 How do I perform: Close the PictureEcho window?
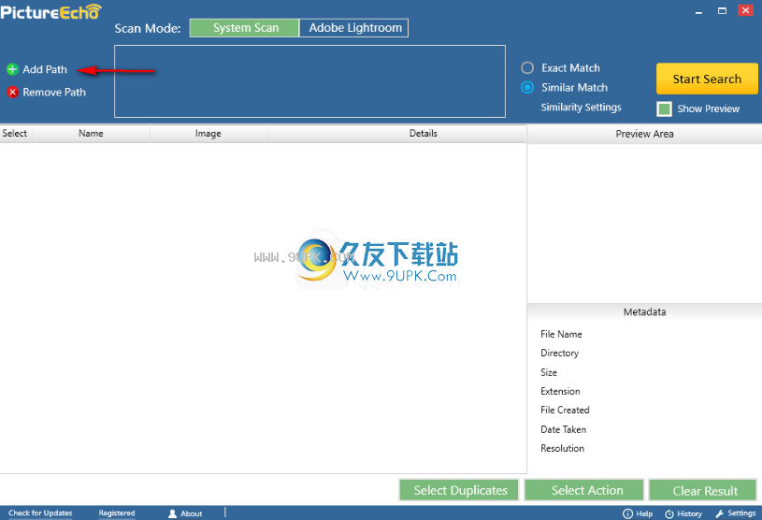click(745, 10)
